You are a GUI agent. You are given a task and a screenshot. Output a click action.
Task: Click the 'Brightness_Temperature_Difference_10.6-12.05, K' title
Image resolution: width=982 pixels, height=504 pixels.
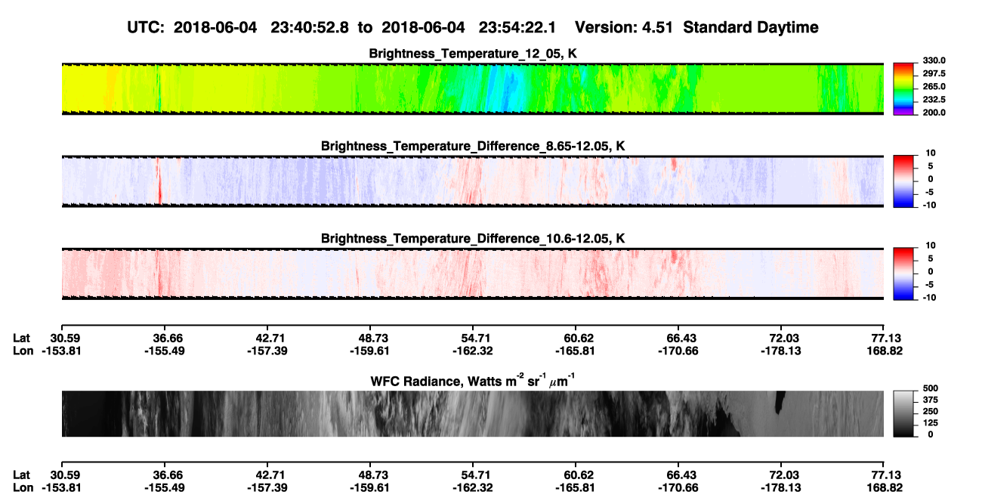pos(473,239)
